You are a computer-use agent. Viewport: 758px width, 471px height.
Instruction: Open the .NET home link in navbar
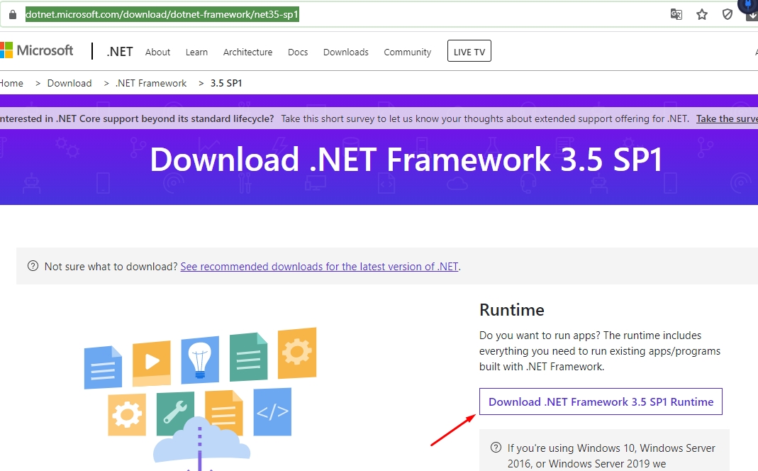click(120, 52)
